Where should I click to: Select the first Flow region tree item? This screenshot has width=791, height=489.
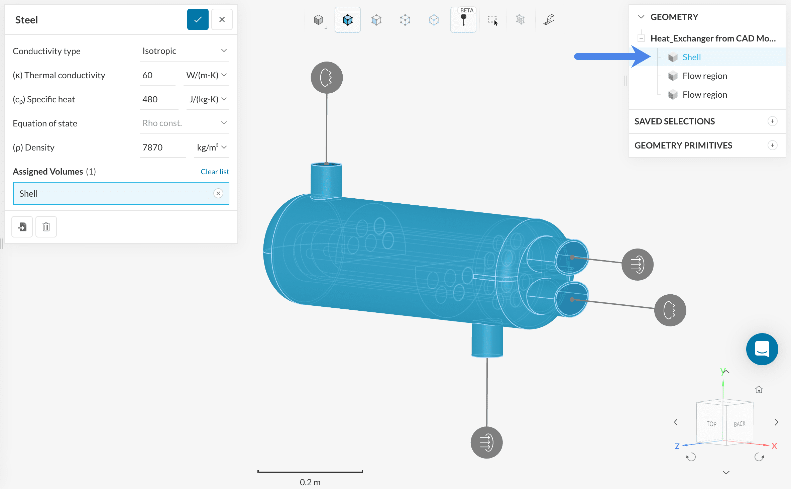(704, 76)
